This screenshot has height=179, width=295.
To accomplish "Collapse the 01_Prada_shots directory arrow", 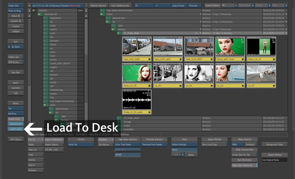I will (x=119, y=33).
